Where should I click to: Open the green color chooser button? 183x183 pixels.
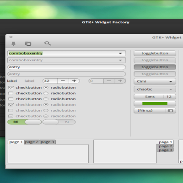pyautogui.click(x=155, y=104)
